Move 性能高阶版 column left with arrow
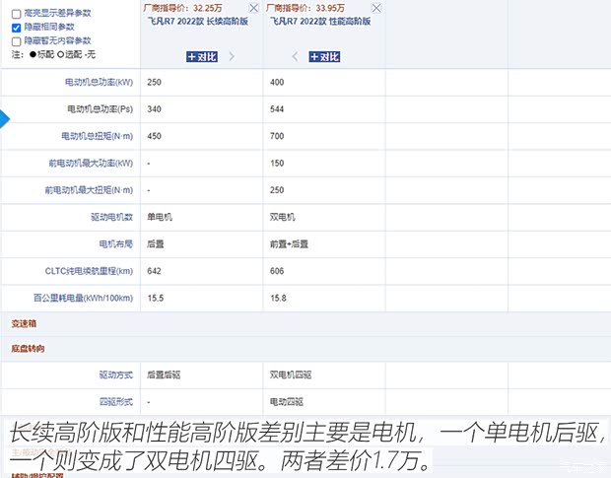 295,57
